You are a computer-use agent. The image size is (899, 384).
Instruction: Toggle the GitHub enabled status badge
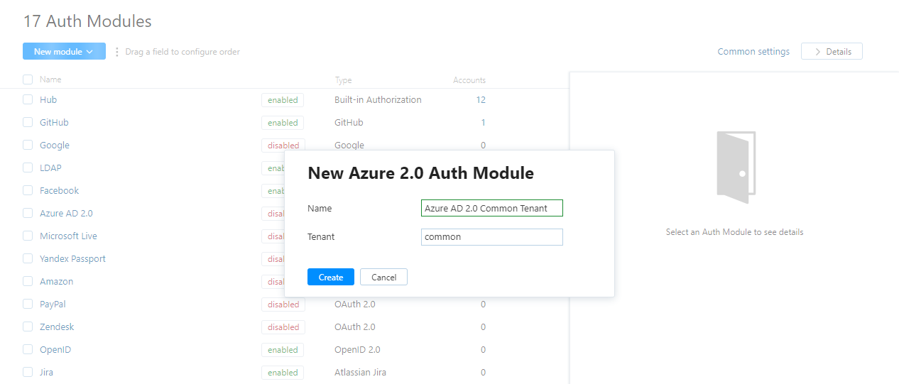(283, 123)
